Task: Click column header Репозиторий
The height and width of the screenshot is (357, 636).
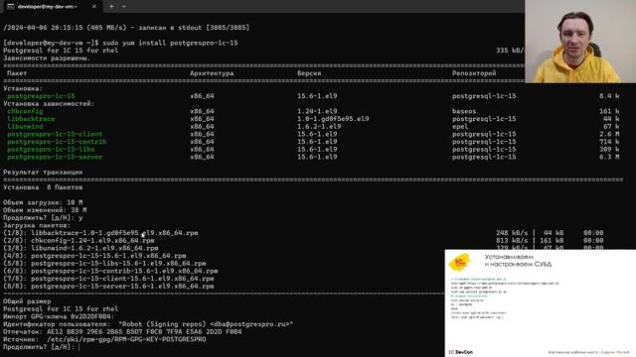Action: 474,73
